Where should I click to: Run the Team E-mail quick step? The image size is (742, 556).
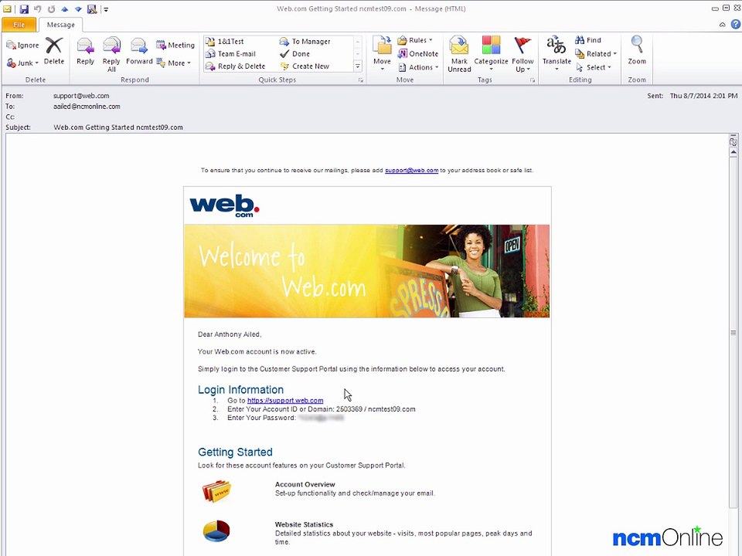point(230,53)
